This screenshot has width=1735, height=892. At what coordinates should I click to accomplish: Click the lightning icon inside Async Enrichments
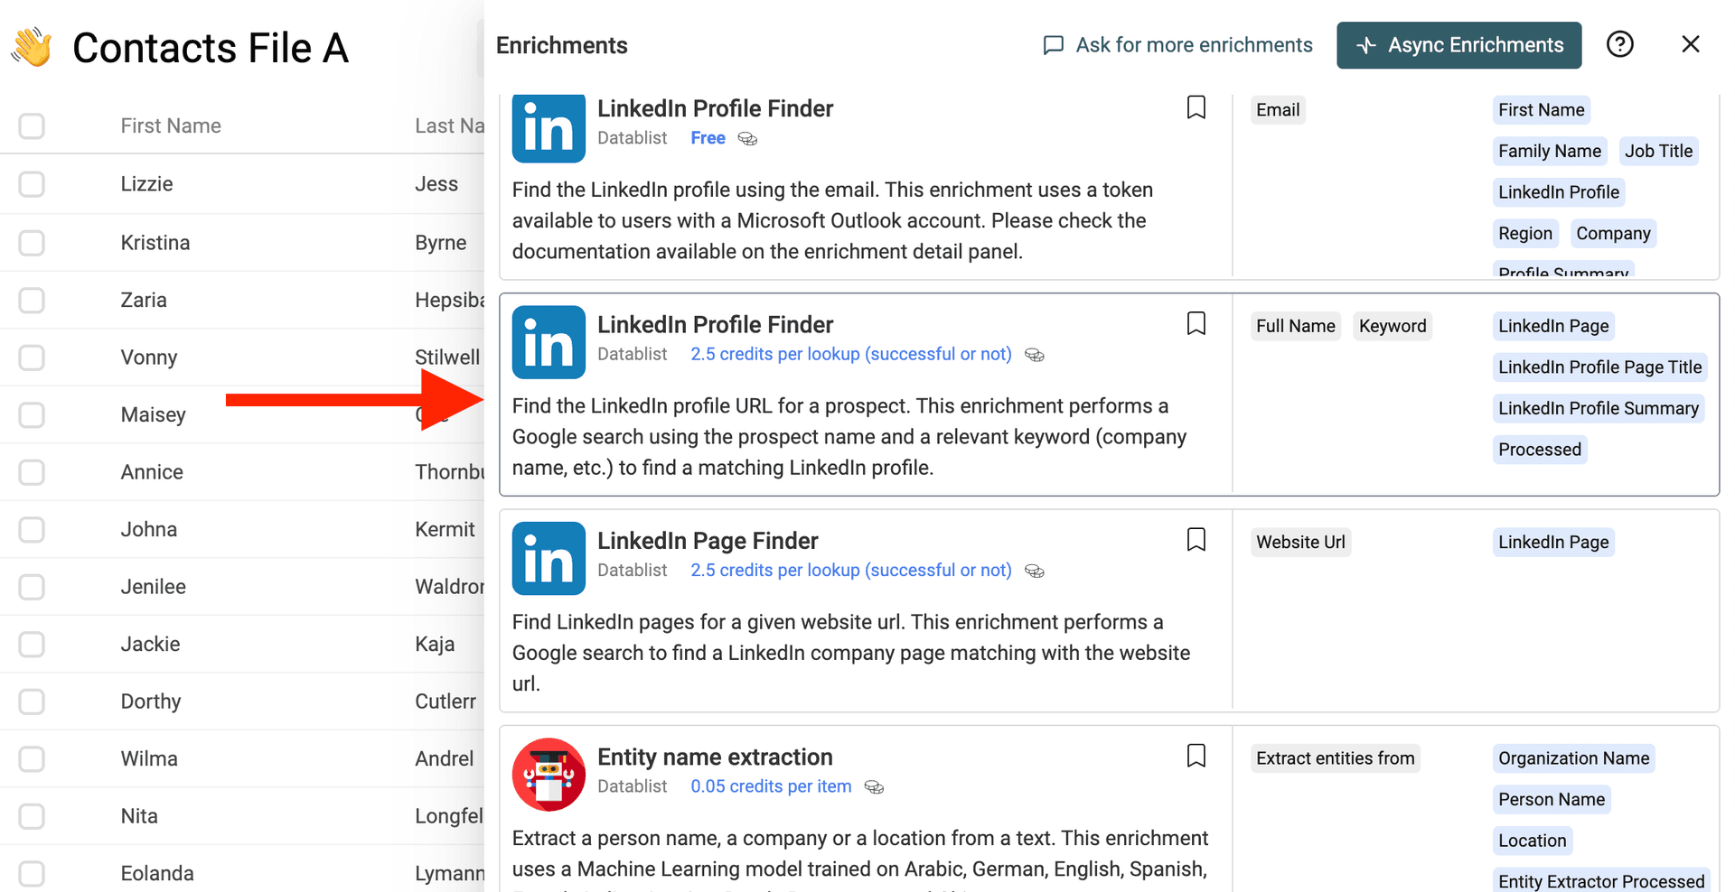tap(1365, 44)
